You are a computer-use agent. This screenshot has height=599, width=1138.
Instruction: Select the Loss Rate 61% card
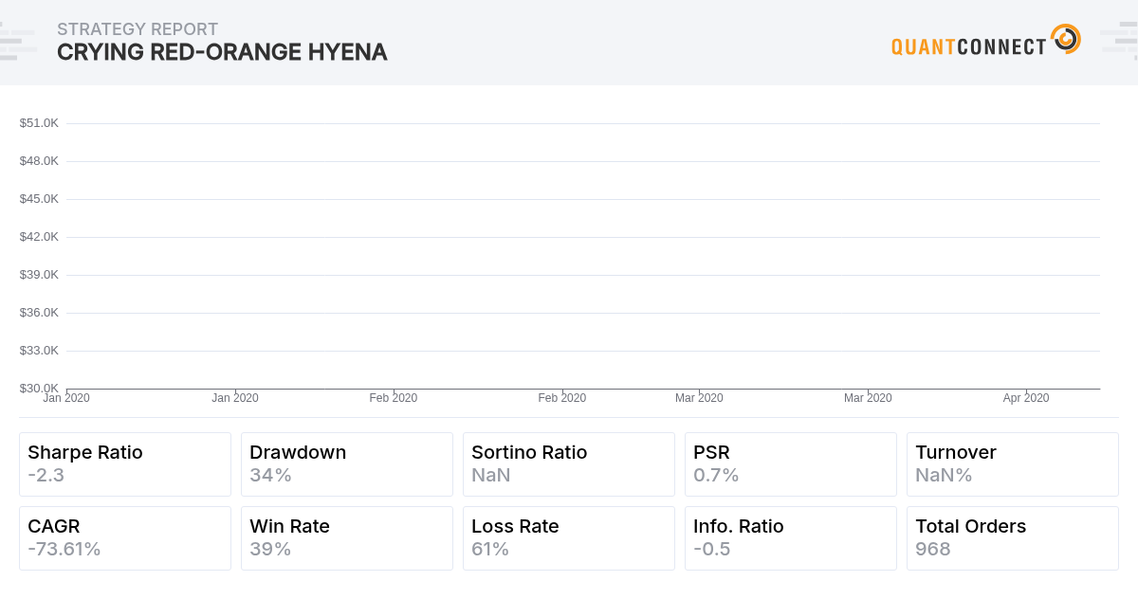(x=568, y=537)
